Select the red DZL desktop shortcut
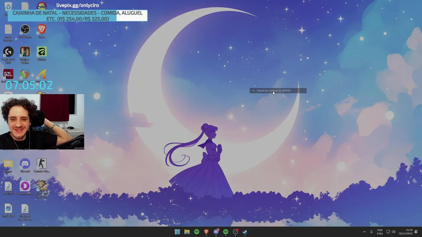This screenshot has width=422, height=237. tap(8, 75)
